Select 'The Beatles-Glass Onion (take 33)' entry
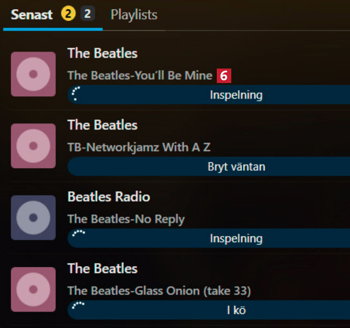Screen dimensions: 350x328 tap(159, 291)
